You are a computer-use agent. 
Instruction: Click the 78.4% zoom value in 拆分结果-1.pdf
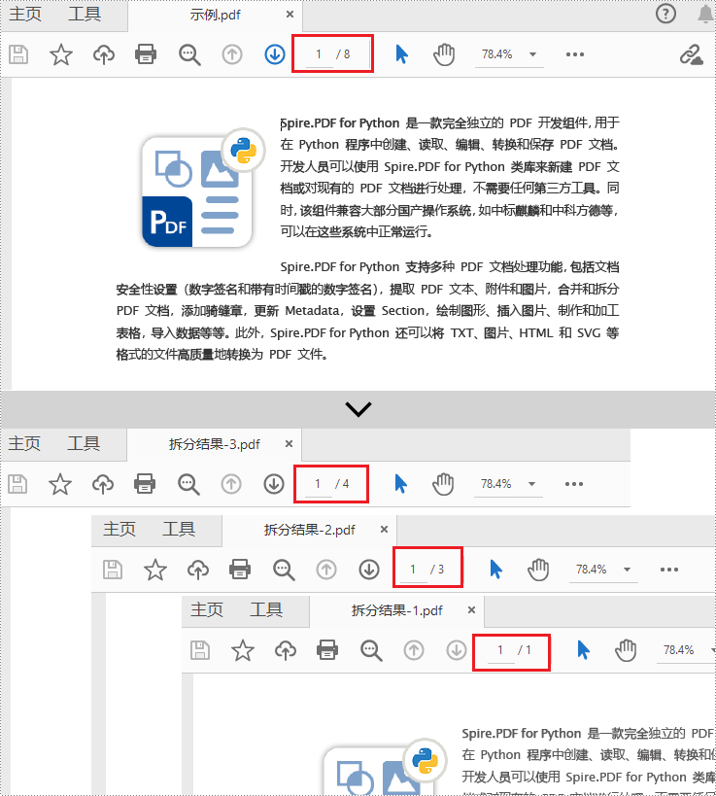coord(678,650)
